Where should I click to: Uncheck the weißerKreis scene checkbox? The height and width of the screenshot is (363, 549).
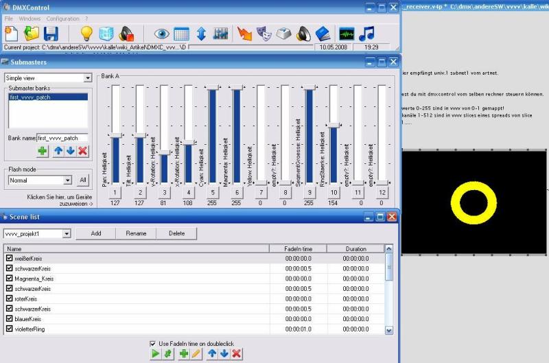point(9,258)
